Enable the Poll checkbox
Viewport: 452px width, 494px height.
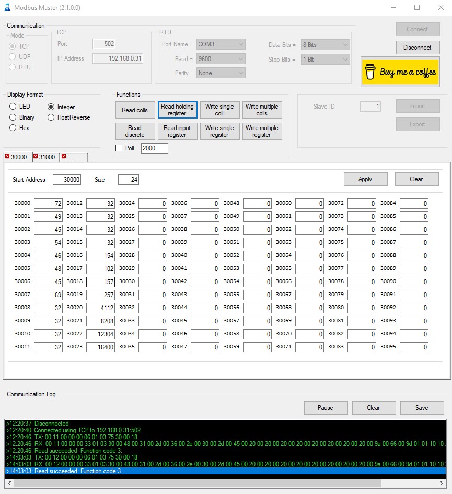click(119, 148)
